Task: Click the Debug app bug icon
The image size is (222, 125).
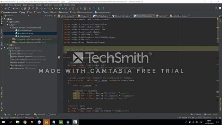Action: click(x=66, y=8)
